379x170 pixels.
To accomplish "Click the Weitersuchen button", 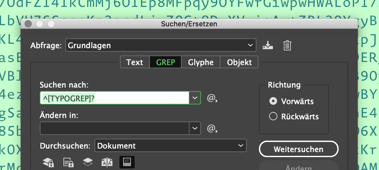I will tap(298, 149).
